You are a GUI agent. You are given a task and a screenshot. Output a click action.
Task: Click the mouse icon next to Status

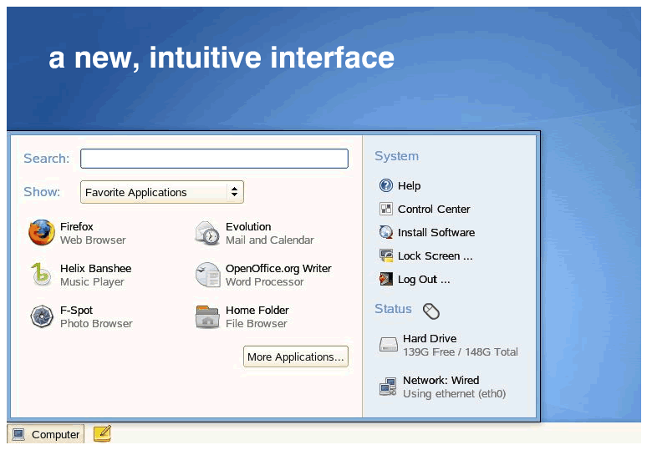pos(431,311)
